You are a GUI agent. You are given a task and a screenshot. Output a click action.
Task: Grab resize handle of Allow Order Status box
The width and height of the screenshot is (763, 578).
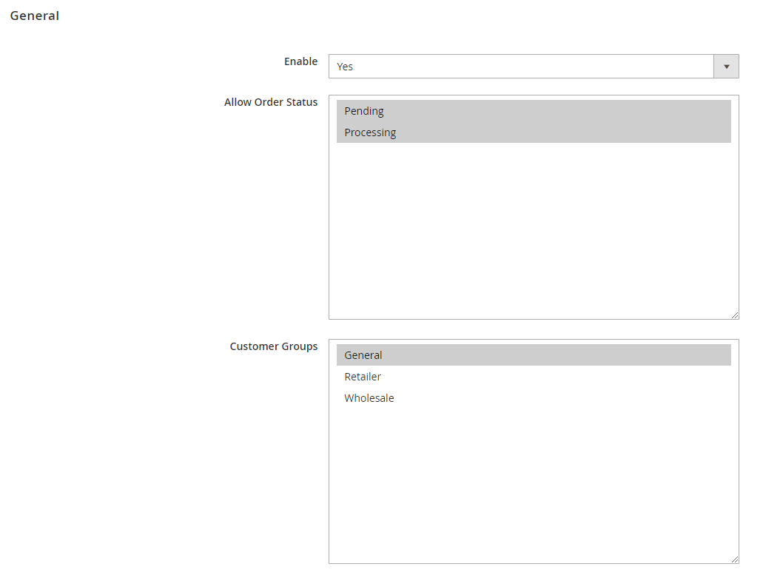tap(734, 315)
